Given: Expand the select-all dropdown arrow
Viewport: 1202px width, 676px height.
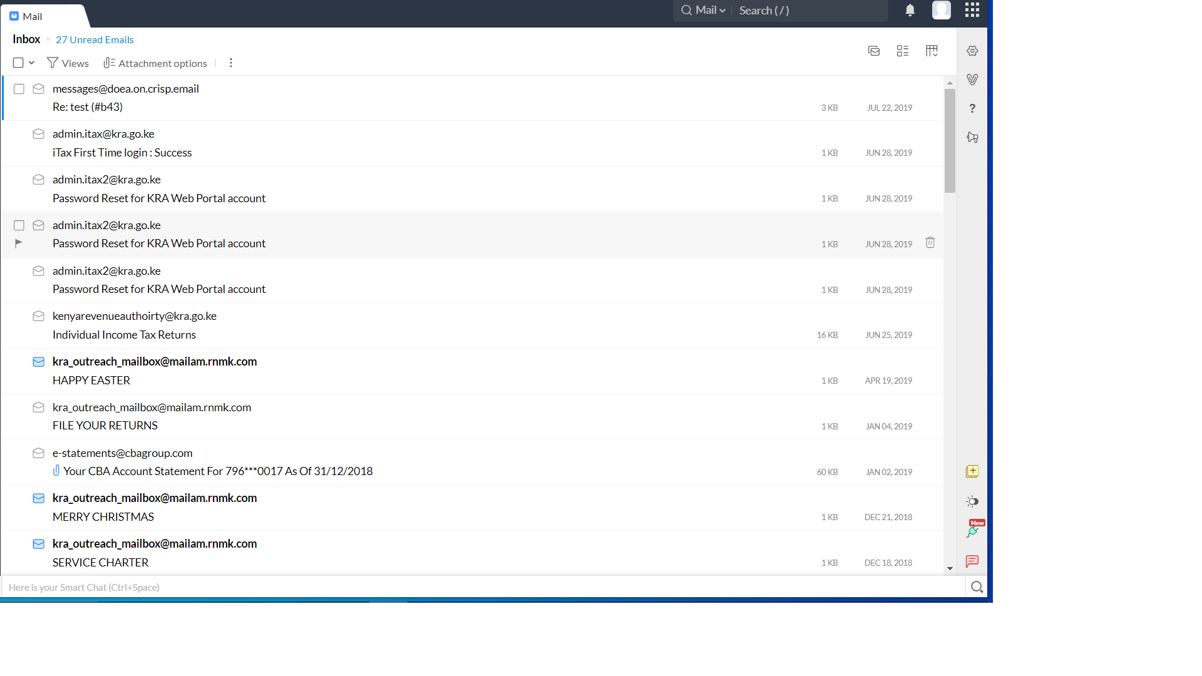Looking at the screenshot, I should tap(31, 63).
